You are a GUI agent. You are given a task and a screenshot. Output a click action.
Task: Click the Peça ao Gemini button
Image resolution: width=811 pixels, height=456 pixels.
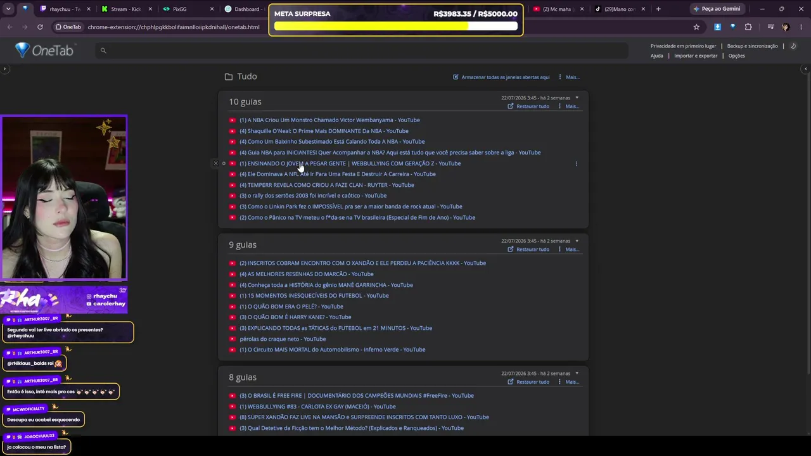(717, 9)
